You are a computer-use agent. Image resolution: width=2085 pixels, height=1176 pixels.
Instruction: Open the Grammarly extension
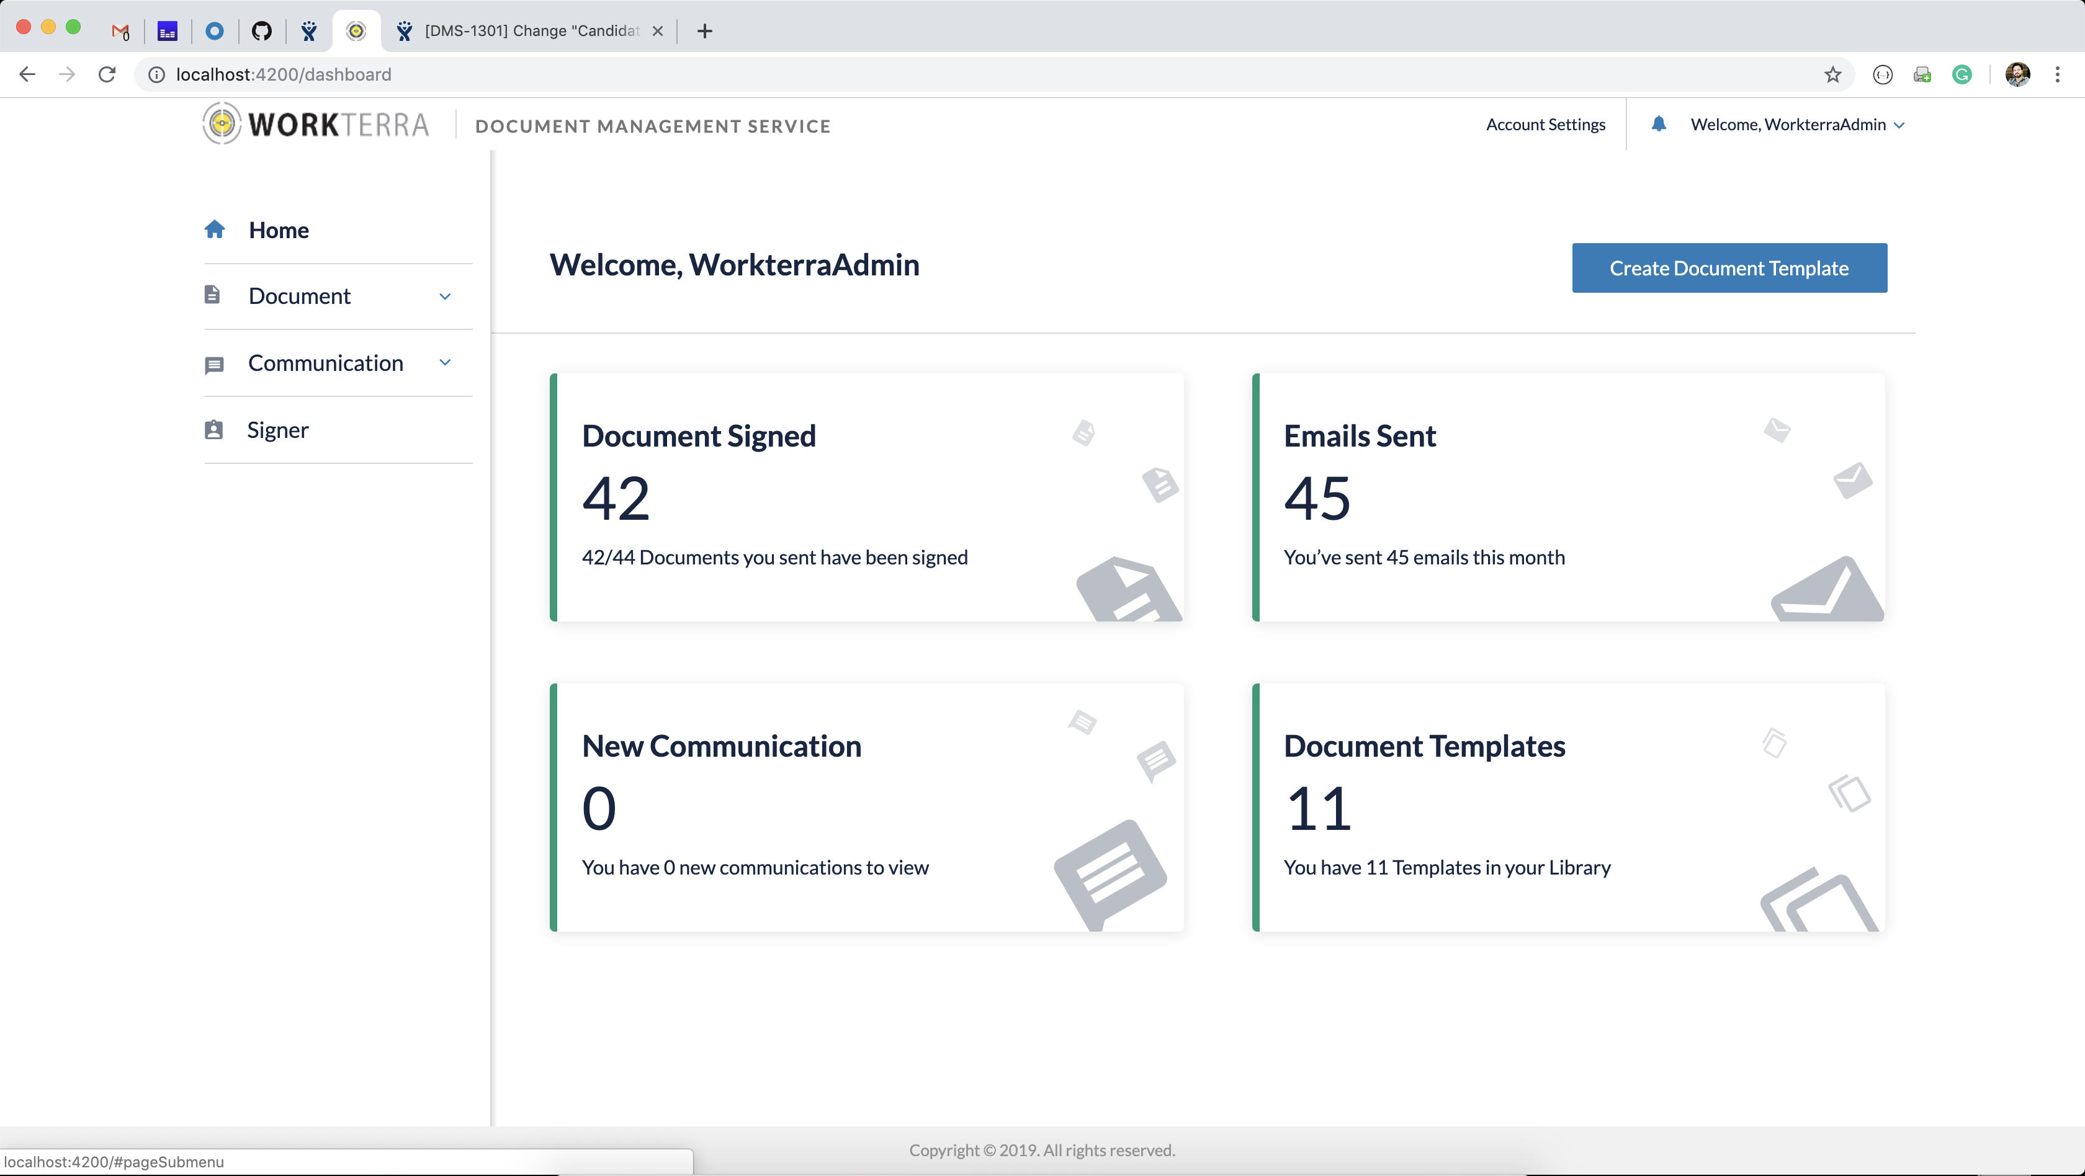[1962, 74]
